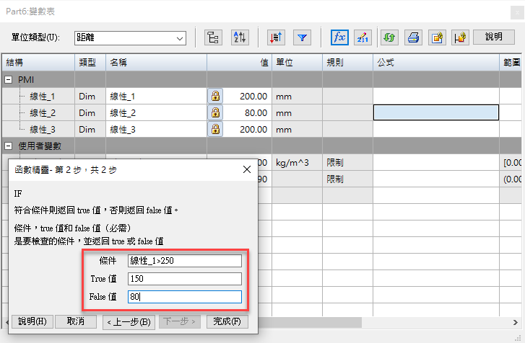Collapse the 使用者變數 group
This screenshot has width=525, height=343.
coord(9,146)
